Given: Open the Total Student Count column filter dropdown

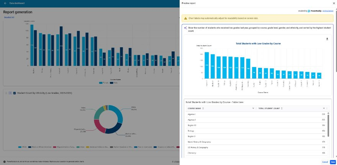Looking at the screenshot, I should click(324, 108).
